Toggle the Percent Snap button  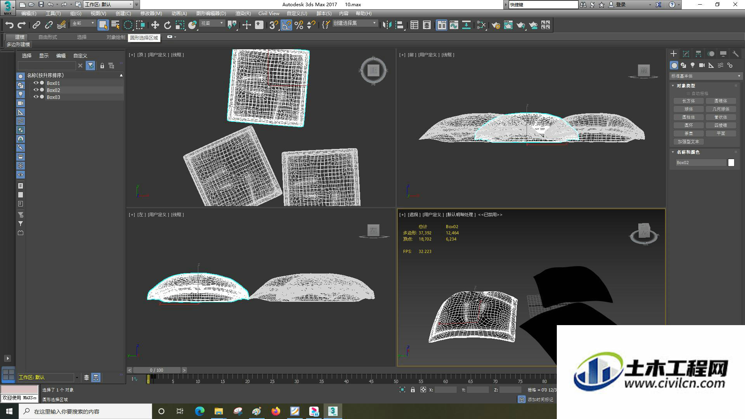click(x=298, y=25)
